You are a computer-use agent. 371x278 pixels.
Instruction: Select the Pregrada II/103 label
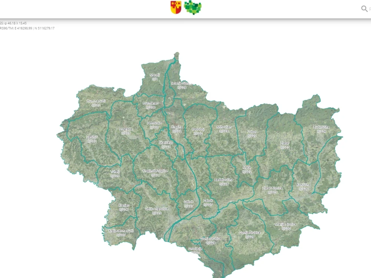click(126, 131)
